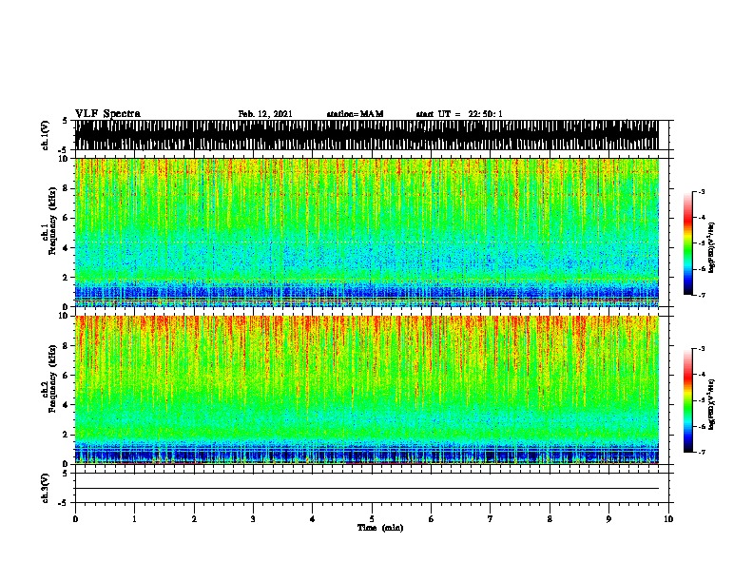The image size is (753, 582).
Task: Click the 'ch.1 Frequency (kHz)' axis label
Action: (x=48, y=221)
